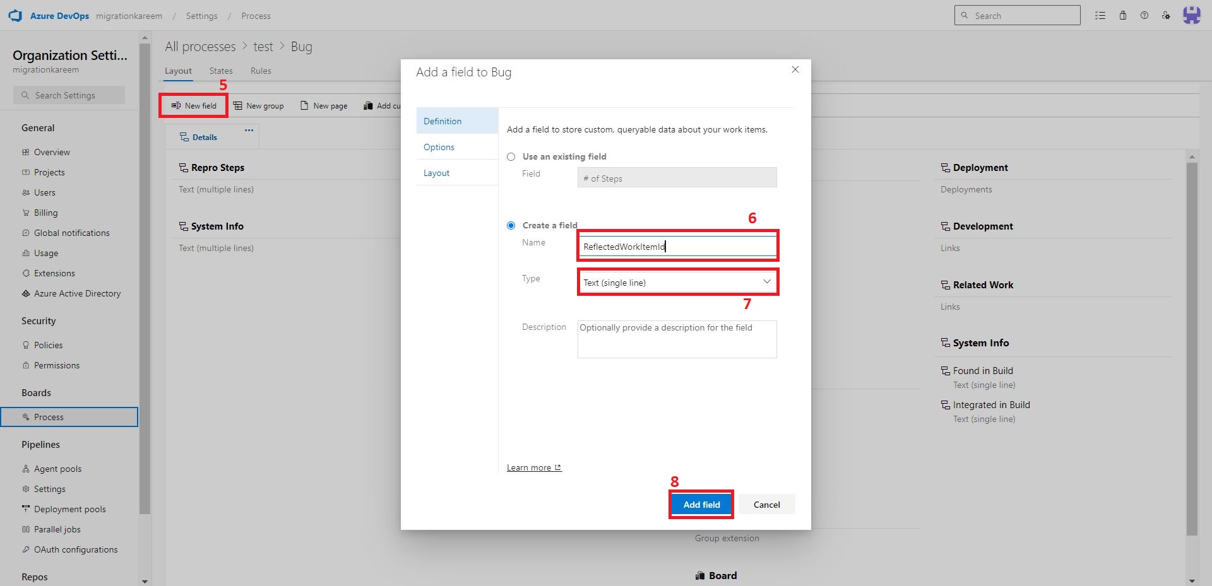Image resolution: width=1212 pixels, height=586 pixels.
Task: Open Global notifications settings
Action: (x=71, y=232)
